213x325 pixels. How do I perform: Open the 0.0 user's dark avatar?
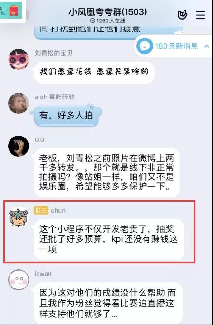point(19,146)
